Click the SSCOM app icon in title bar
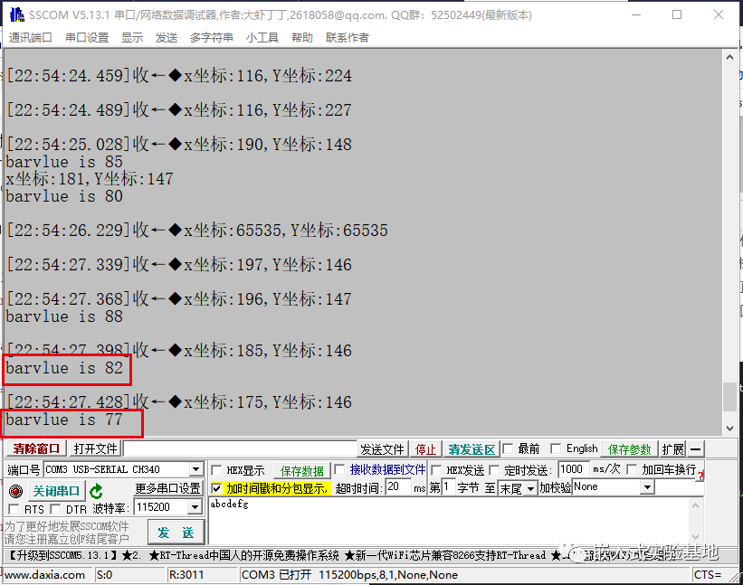Screen dimensions: 743x585 point(16,14)
